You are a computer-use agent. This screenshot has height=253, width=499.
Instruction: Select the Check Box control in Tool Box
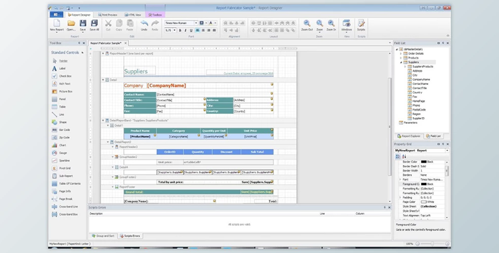[x=61, y=76]
